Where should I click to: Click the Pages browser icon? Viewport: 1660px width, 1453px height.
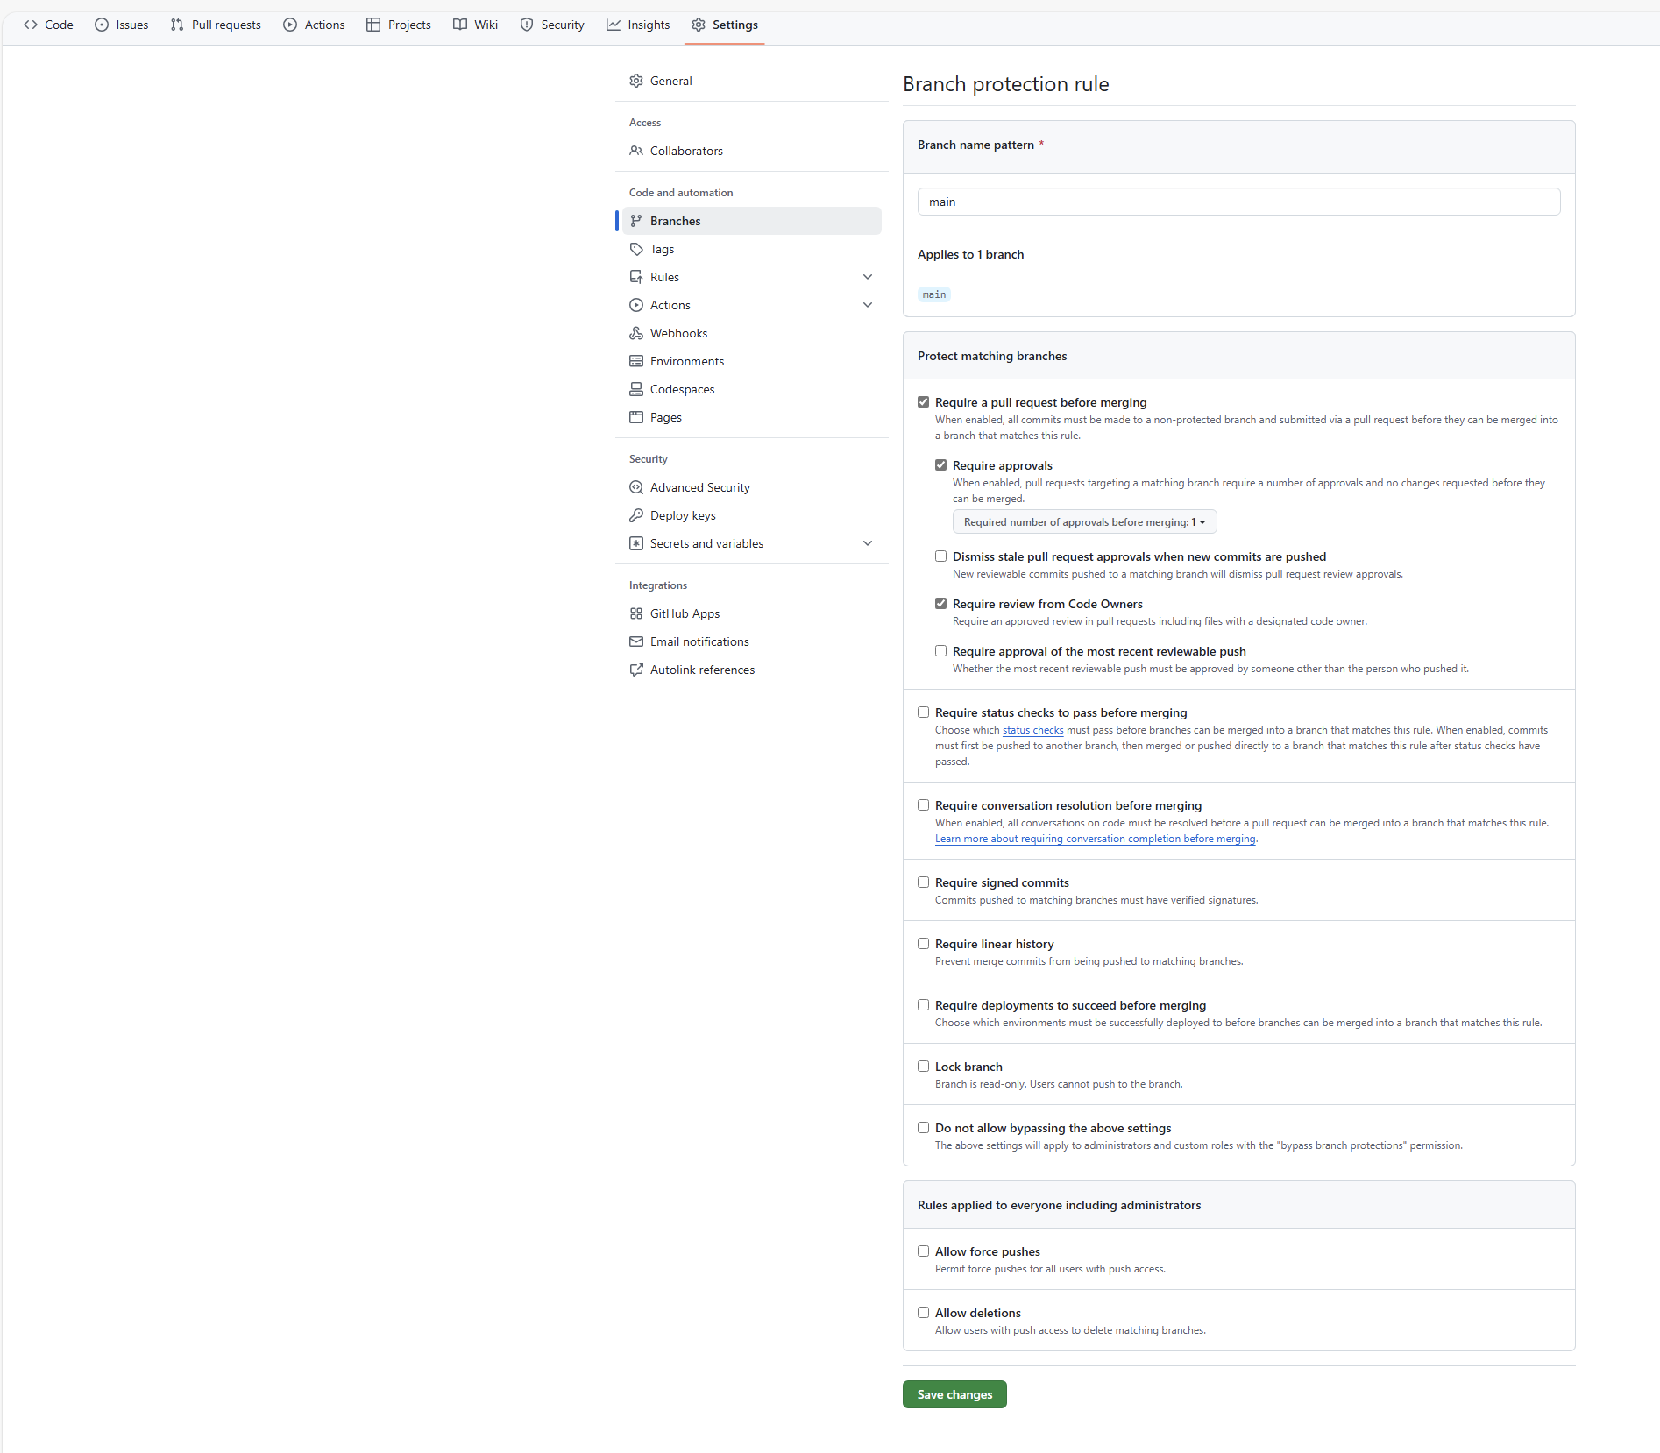(x=636, y=417)
